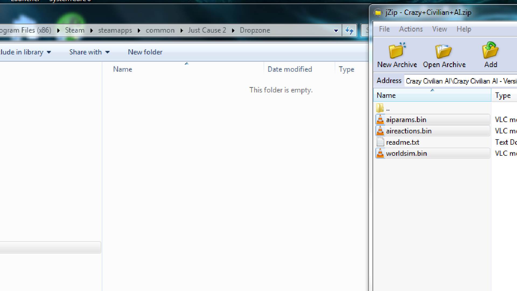This screenshot has width=517, height=291.
Task: Click the steamapps breadcrumb link
Action: pos(115,30)
